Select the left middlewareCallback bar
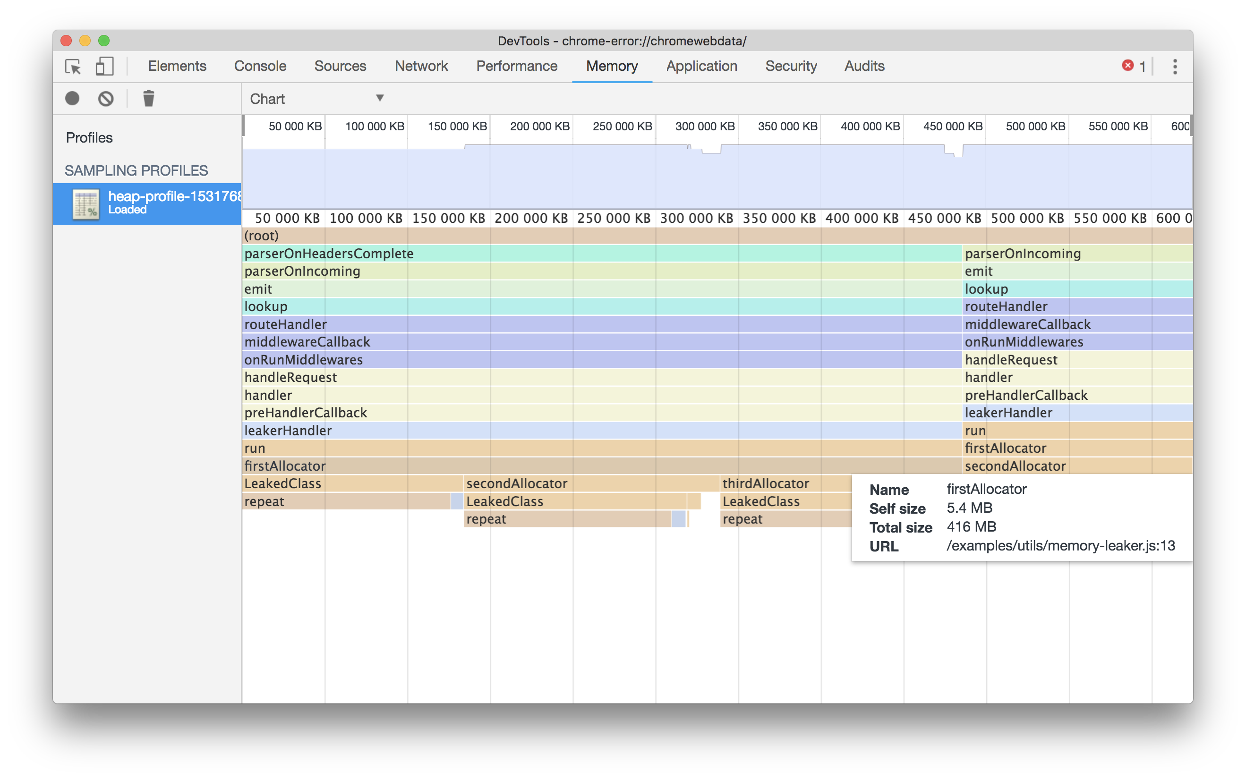Screen dimensions: 1246x779 (x=601, y=342)
